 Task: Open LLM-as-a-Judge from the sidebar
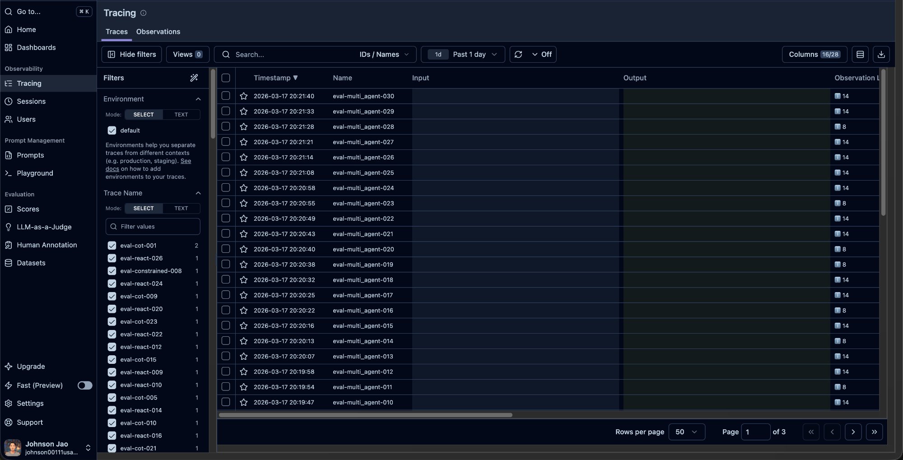[x=44, y=227]
